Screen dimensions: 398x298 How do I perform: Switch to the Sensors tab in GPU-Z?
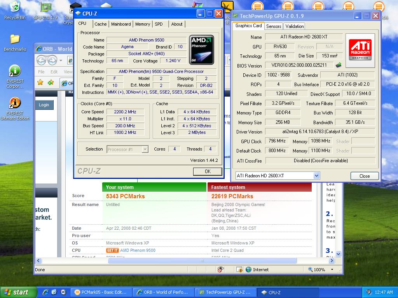pyautogui.click(x=273, y=26)
